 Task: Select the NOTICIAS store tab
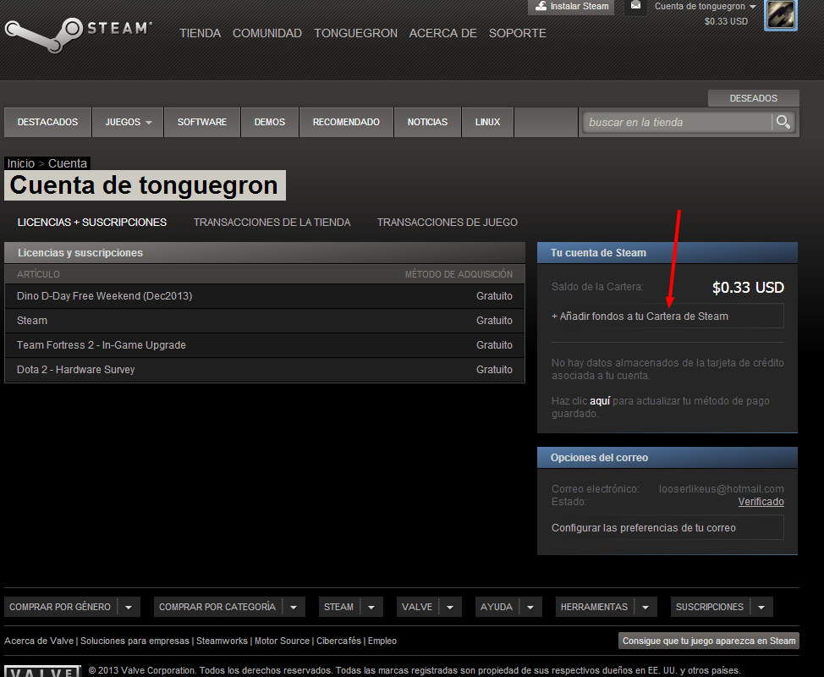pyautogui.click(x=428, y=122)
